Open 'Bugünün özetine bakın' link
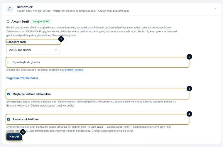This screenshot has height=147, width=223. coord(22,78)
